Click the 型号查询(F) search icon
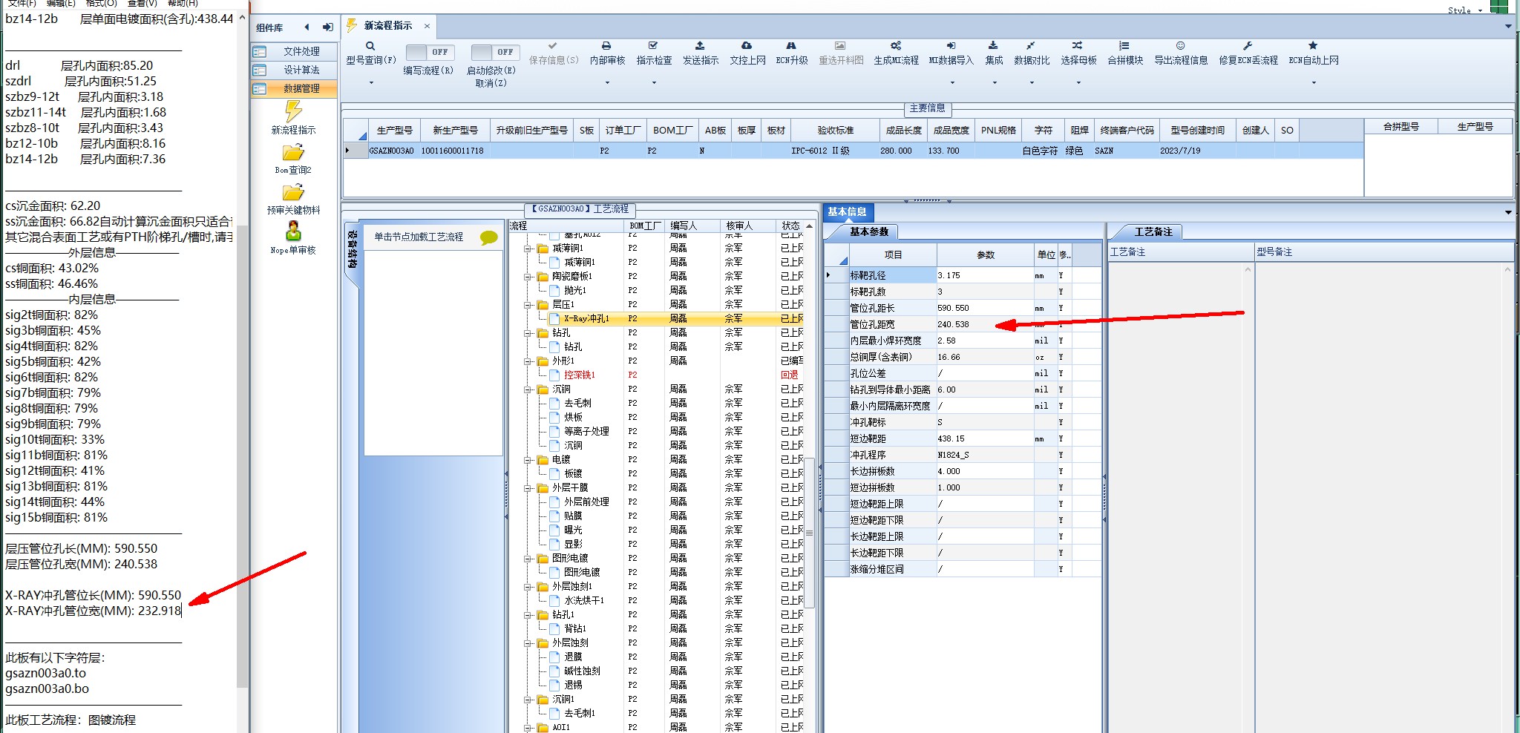1520x733 pixels. pos(370,46)
